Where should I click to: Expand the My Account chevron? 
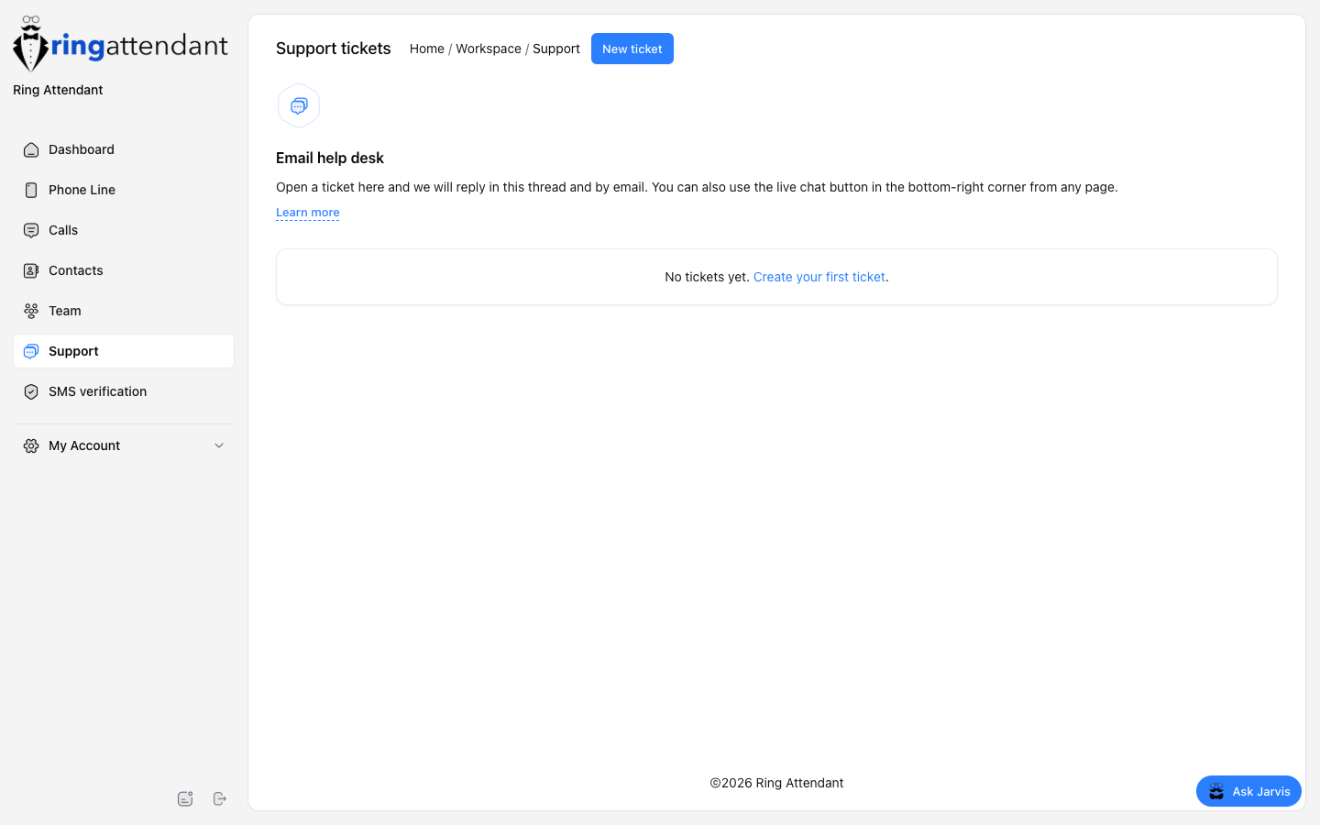(219, 445)
